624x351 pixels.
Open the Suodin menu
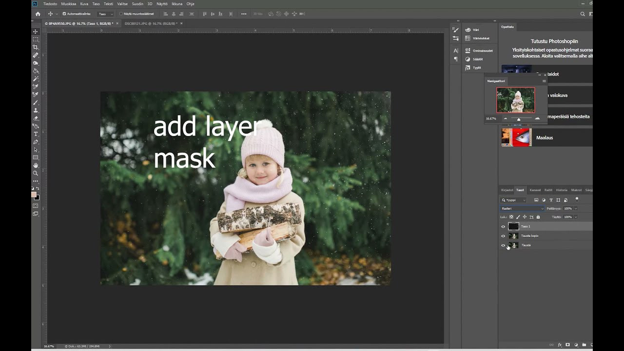point(137,4)
